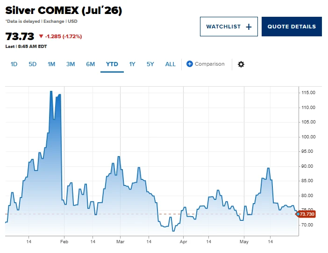Click the blue plus Comparison icon
Viewport: 328px width, 253px height.
tap(190, 64)
